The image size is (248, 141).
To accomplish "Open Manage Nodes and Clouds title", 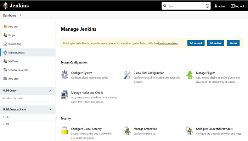I will pos(87,93).
